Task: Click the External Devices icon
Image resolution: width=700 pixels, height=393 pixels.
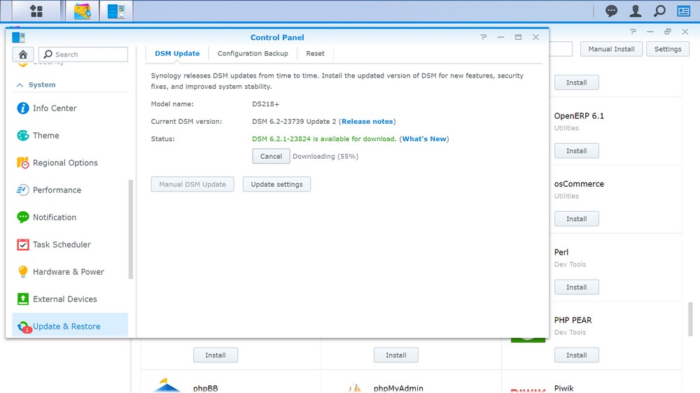Action: point(23,299)
